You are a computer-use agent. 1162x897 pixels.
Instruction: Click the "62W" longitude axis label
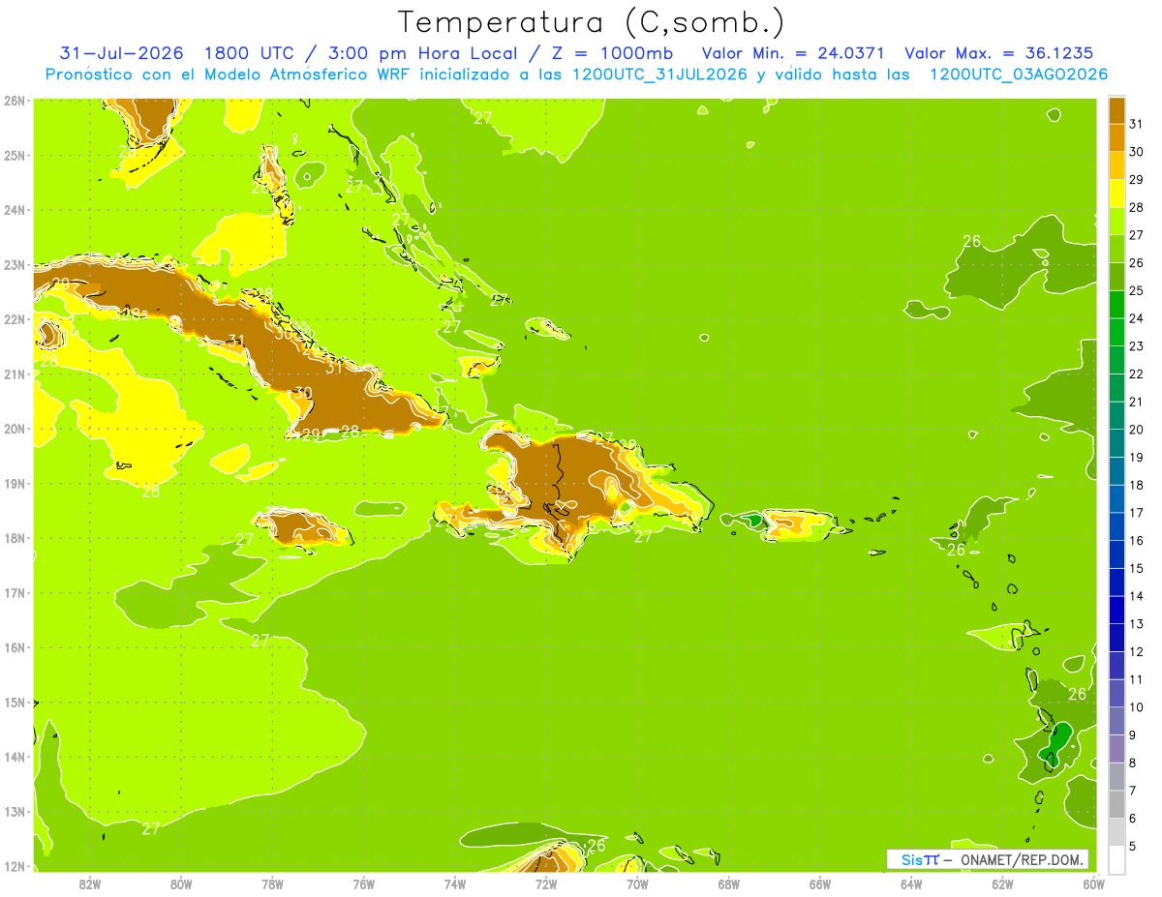point(1002,883)
